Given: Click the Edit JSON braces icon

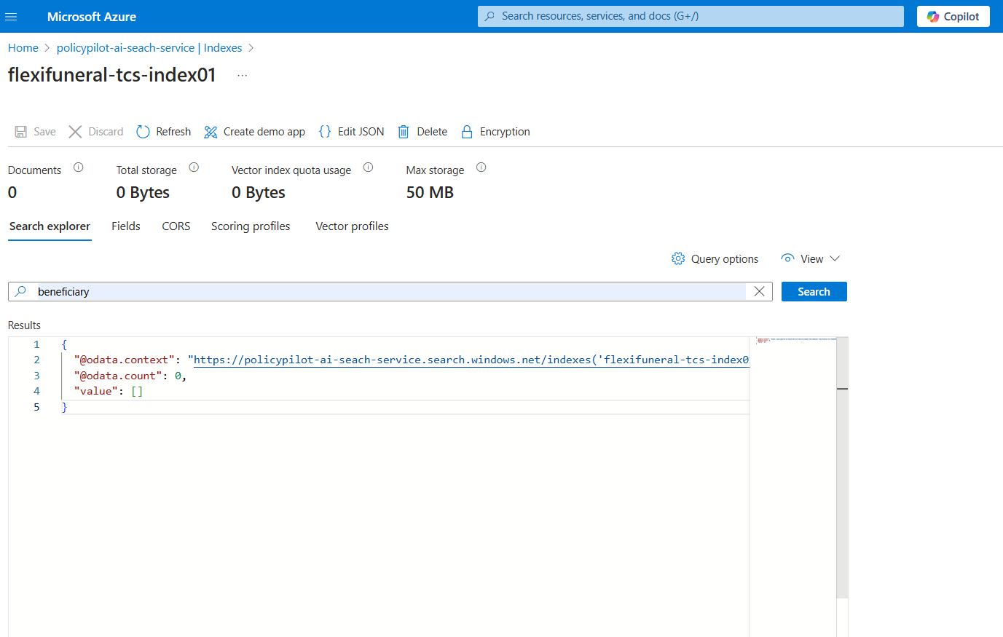Looking at the screenshot, I should [x=325, y=132].
